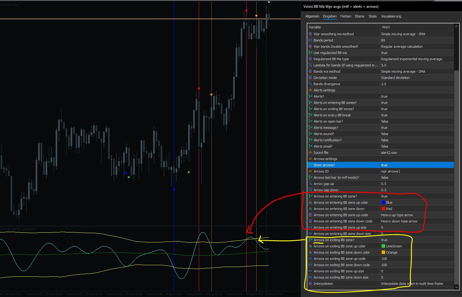This screenshot has width=462, height=297.
Task: Click the integer icon beside exiting BB zone down code
Action: pos(310,265)
